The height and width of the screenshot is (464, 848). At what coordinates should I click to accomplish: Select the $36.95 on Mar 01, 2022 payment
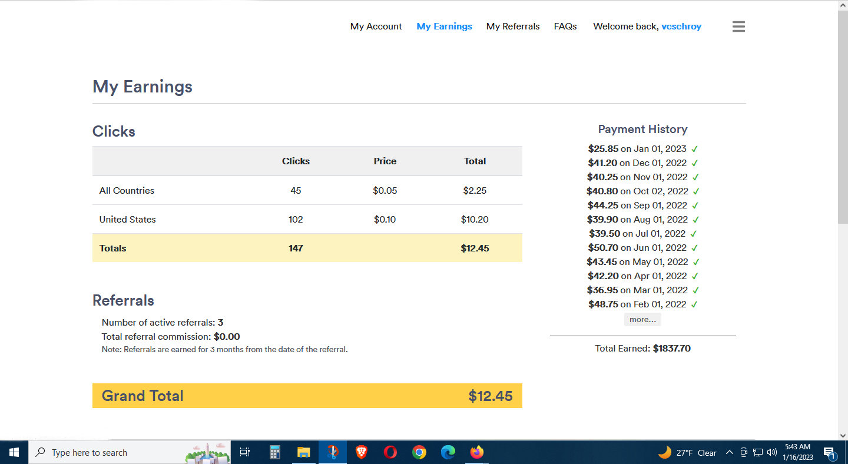click(x=642, y=290)
